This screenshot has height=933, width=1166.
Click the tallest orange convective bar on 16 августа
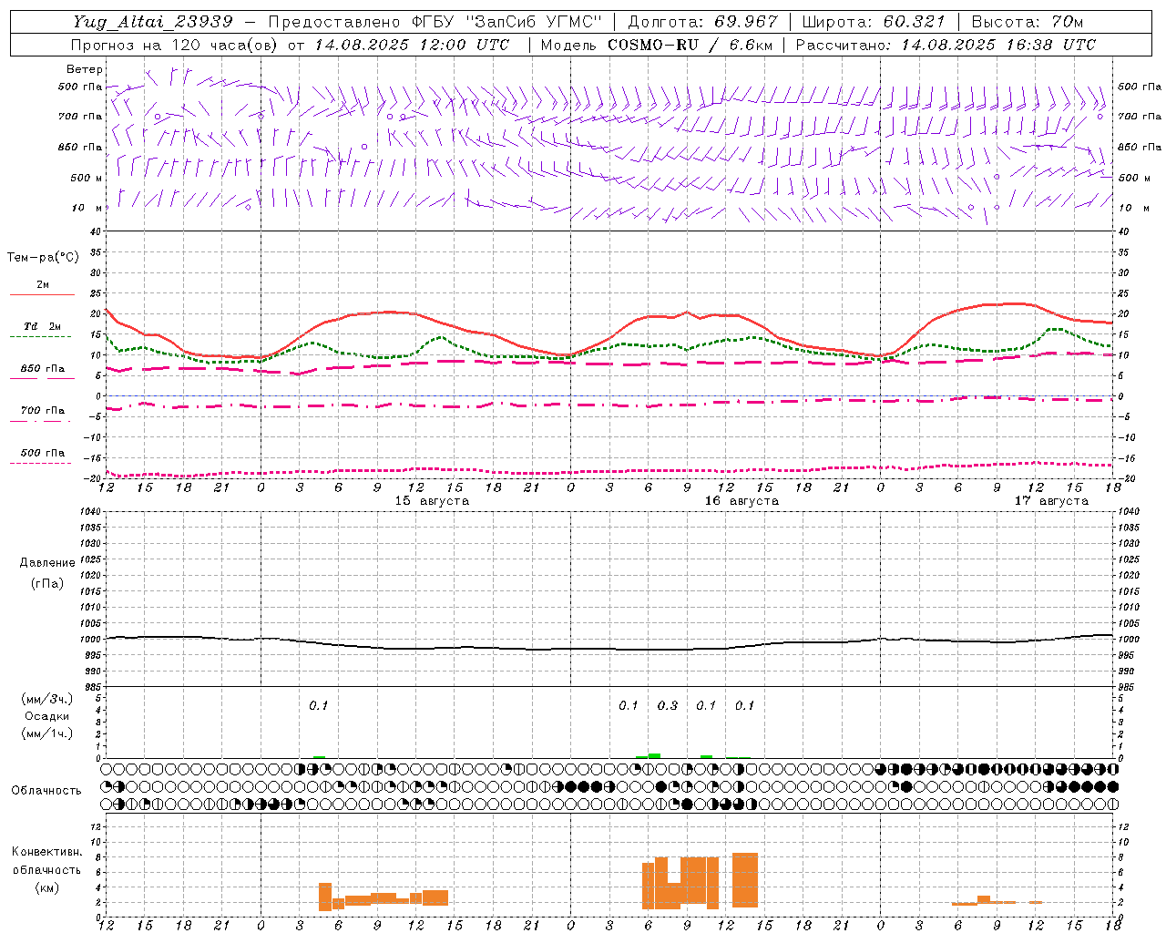tap(745, 879)
